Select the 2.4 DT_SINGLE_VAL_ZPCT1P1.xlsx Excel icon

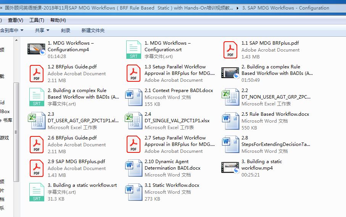pos(134,121)
